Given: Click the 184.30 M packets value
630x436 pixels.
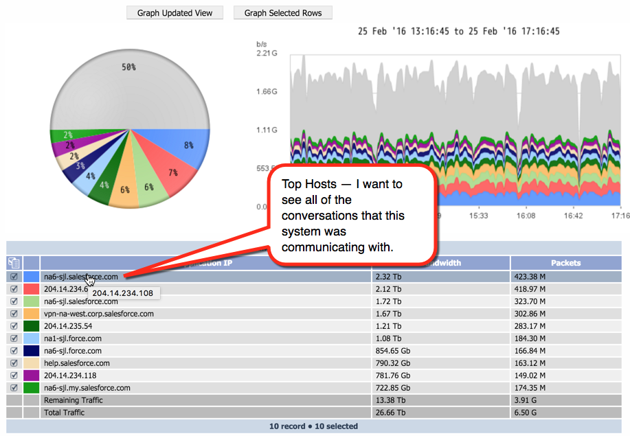Looking at the screenshot, I should click(x=530, y=339).
